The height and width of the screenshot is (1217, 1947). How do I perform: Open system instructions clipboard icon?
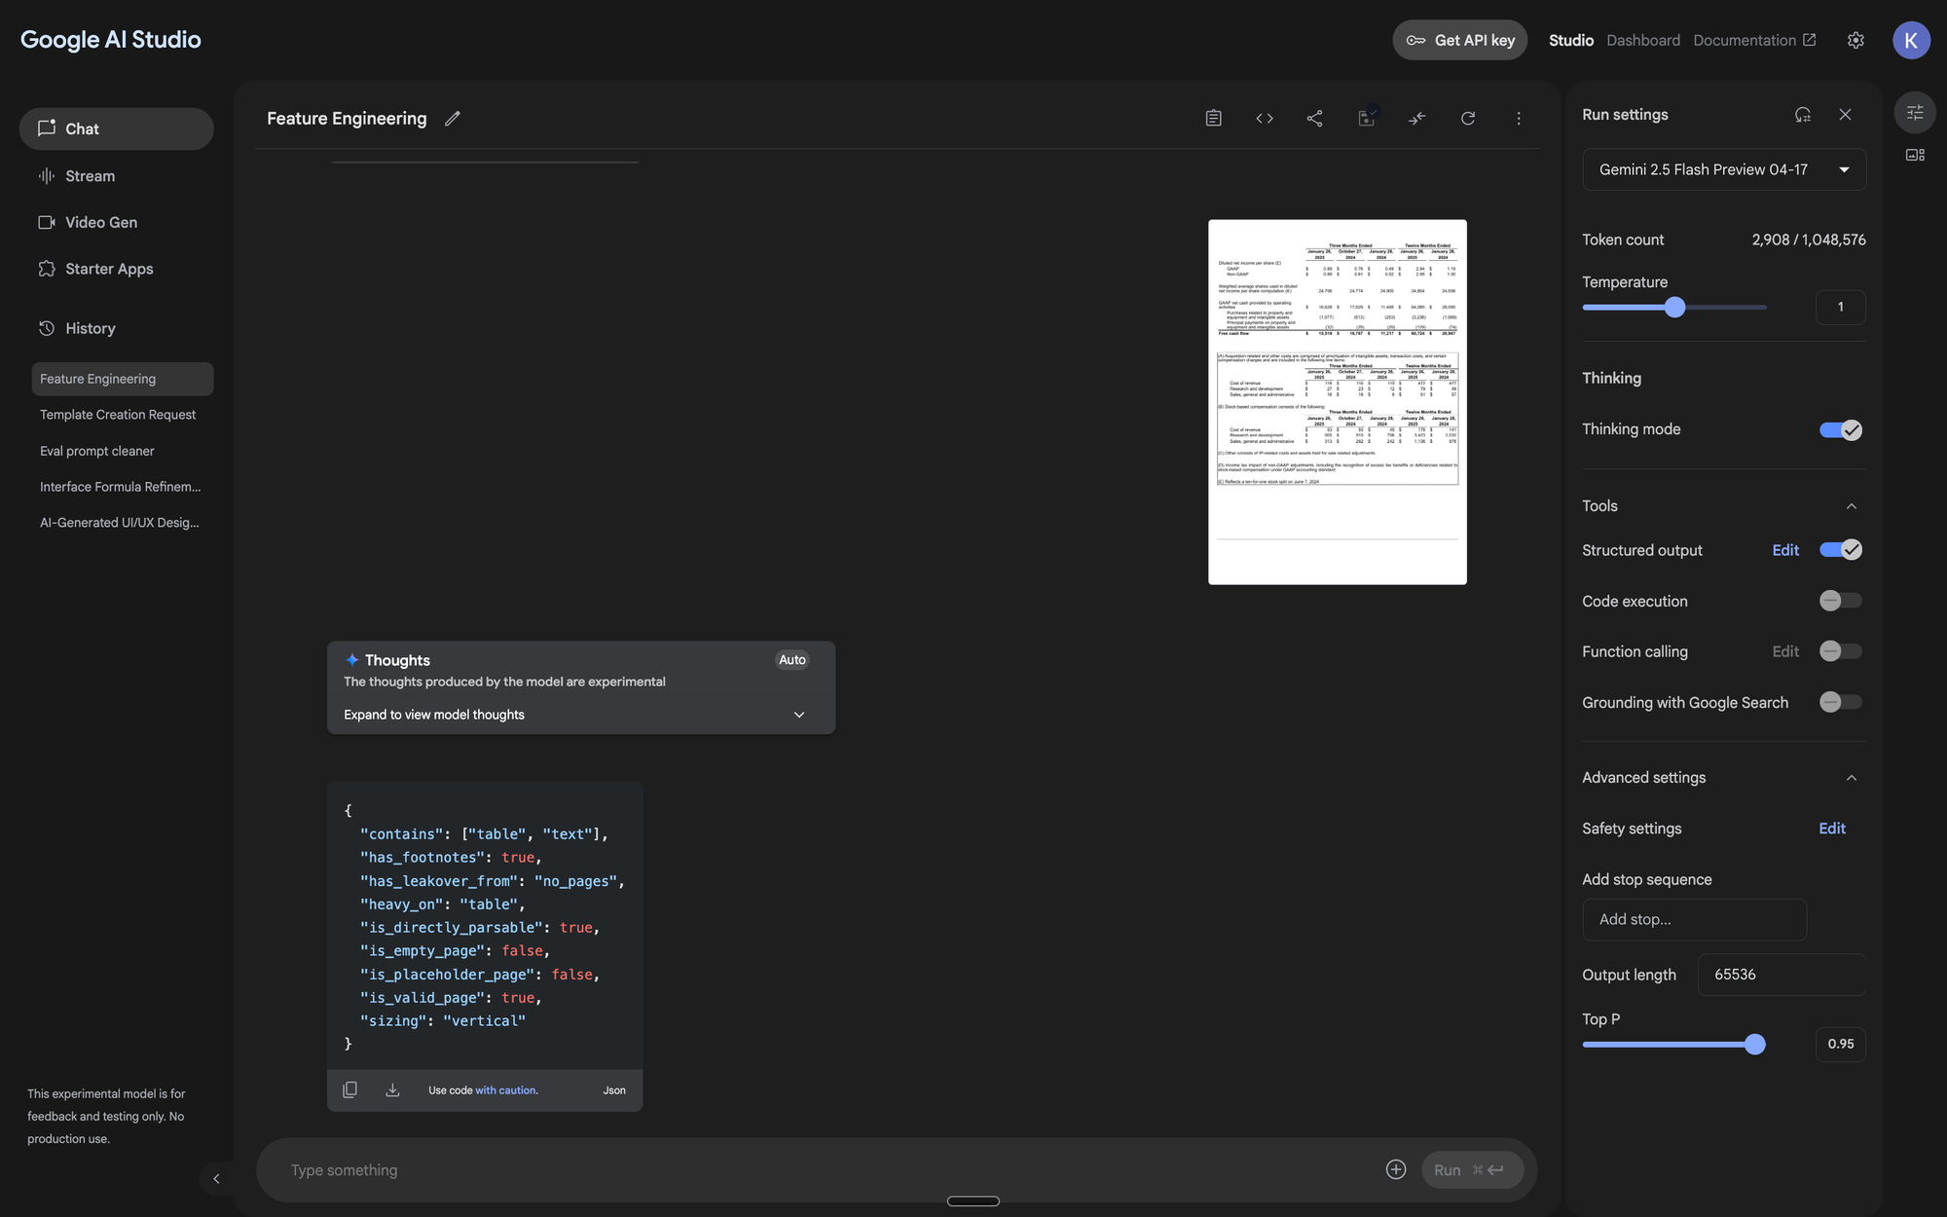(x=1213, y=118)
